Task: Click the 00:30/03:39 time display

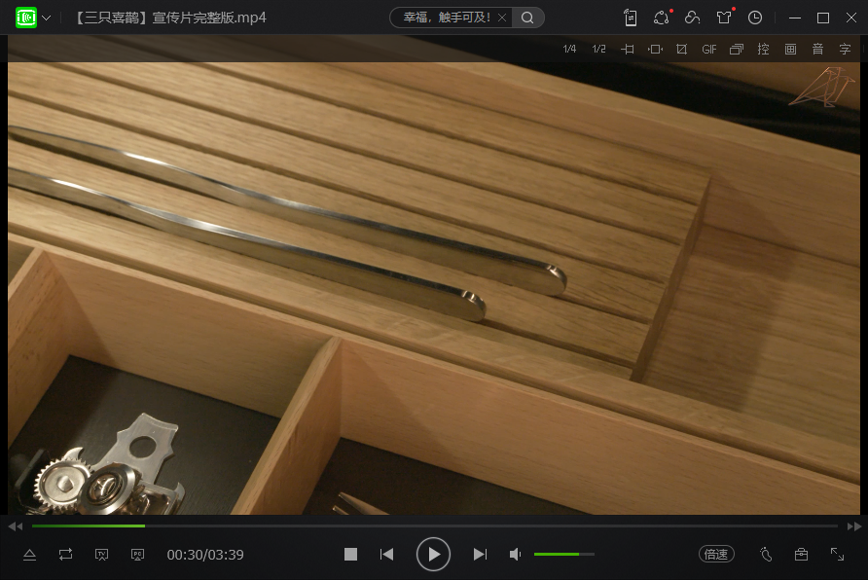Action: pos(205,555)
